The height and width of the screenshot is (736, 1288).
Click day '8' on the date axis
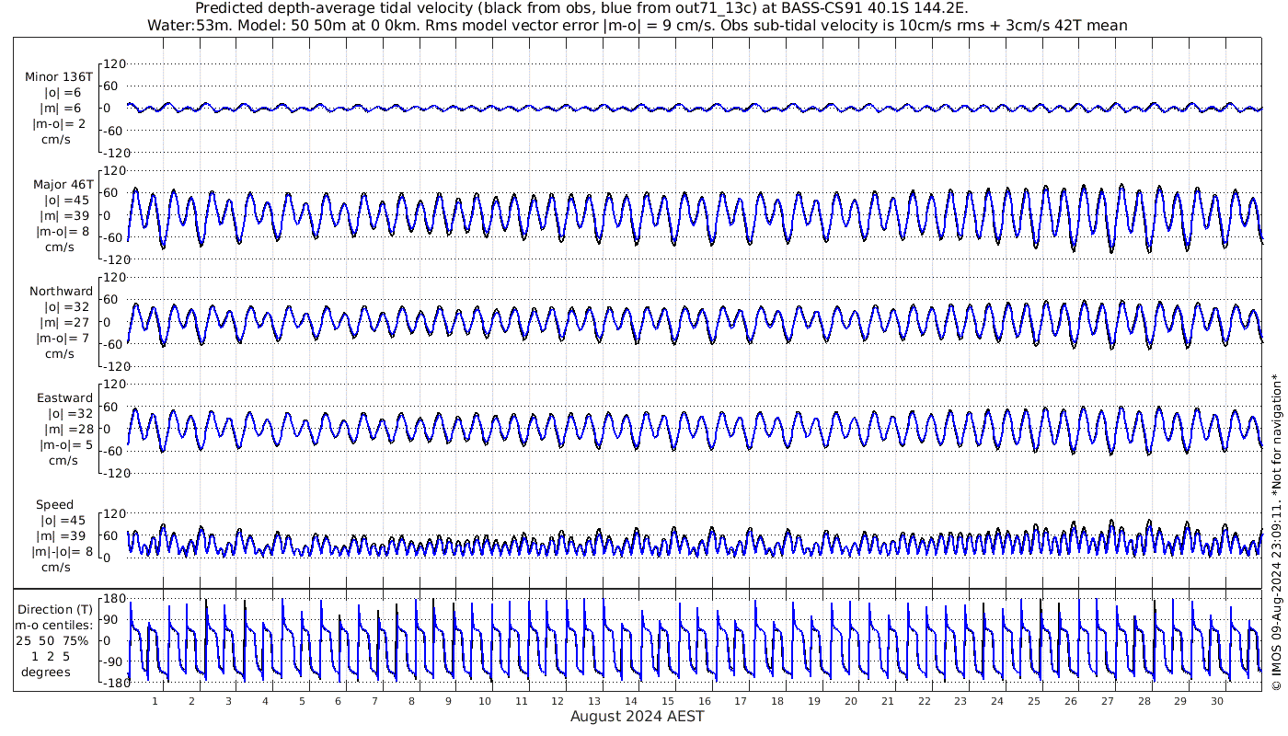point(411,702)
